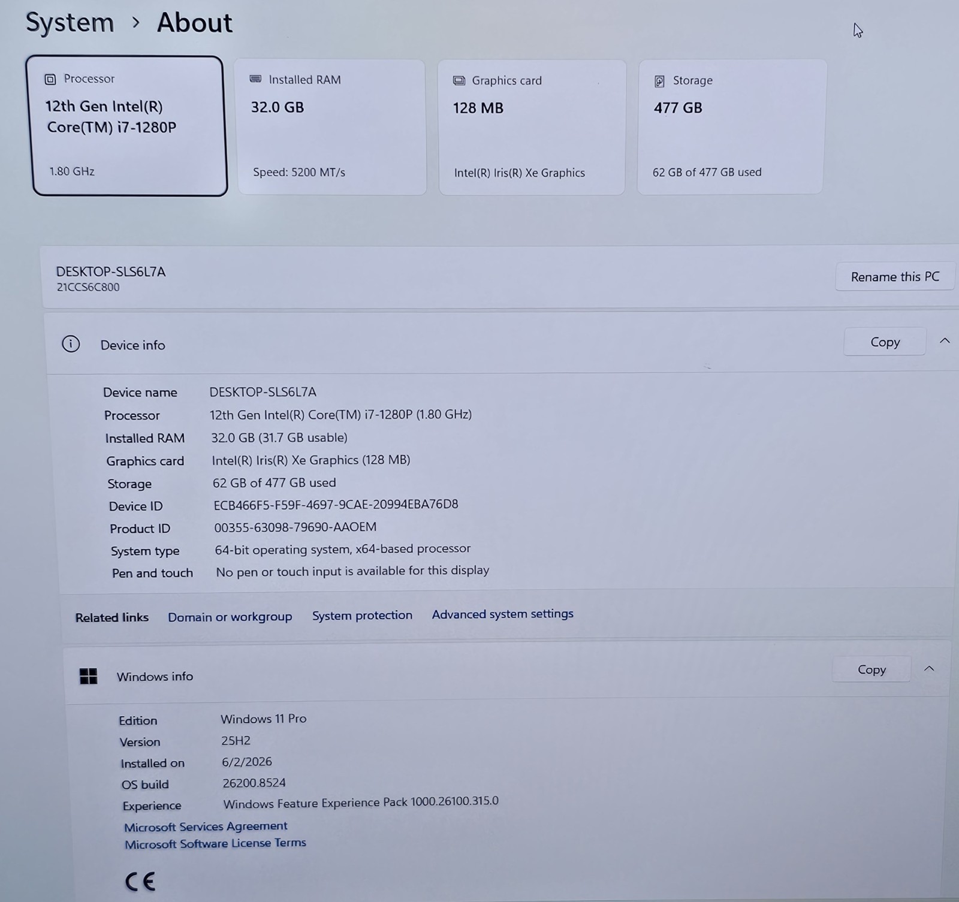Click the Processor chip icon in the top card
The height and width of the screenshot is (902, 959).
pyautogui.click(x=51, y=79)
